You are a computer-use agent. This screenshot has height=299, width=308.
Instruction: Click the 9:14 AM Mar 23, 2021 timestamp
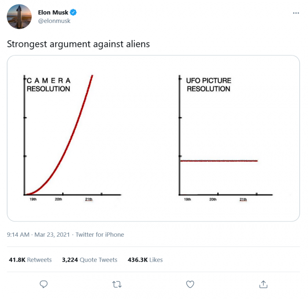(37, 234)
